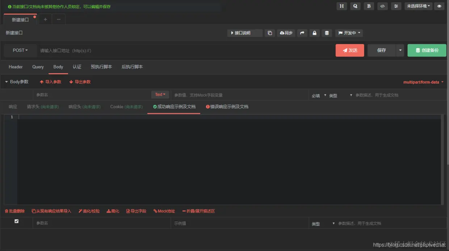
Task: Open the save options dropdown arrow
Action: (400, 50)
